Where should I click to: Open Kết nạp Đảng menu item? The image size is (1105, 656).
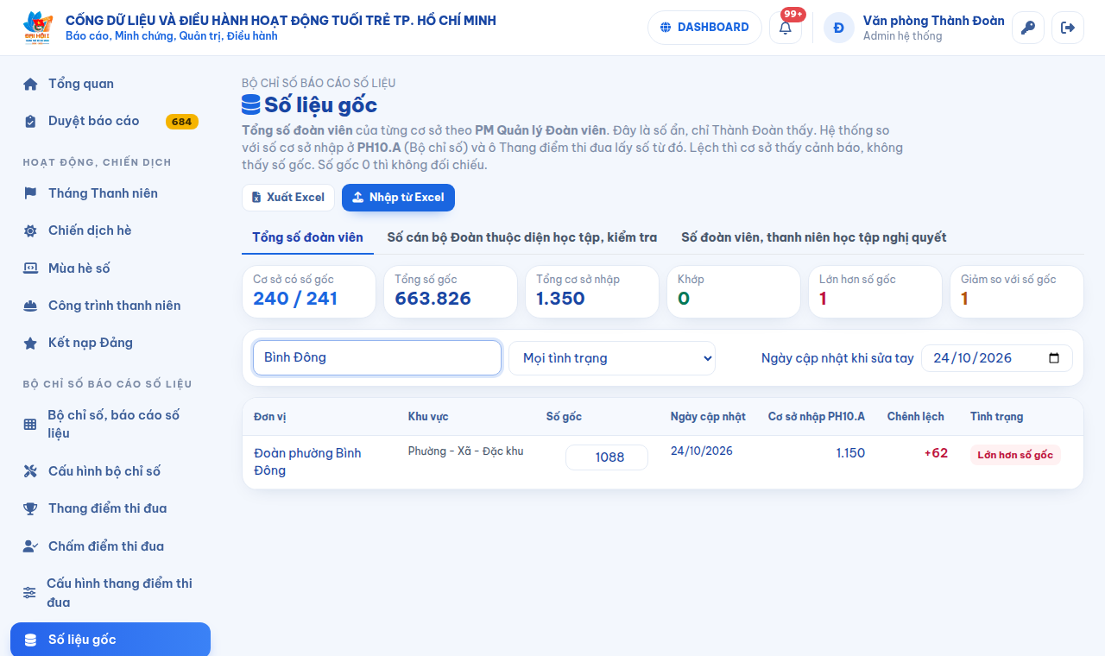coord(110,343)
